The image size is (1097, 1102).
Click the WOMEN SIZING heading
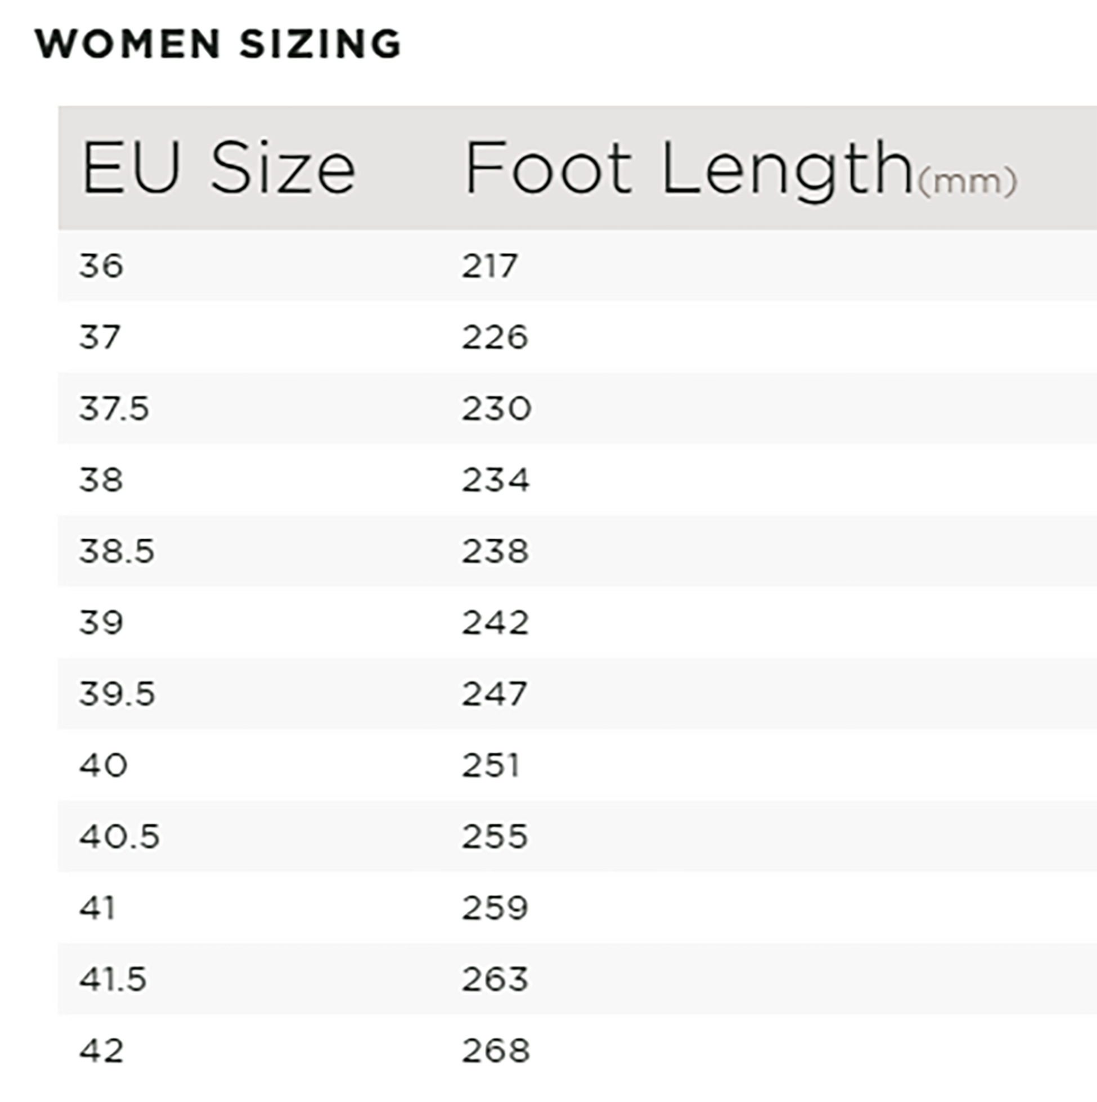click(219, 44)
